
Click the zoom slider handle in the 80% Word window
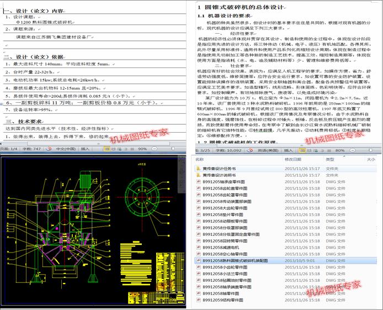pyautogui.click(x=370, y=150)
